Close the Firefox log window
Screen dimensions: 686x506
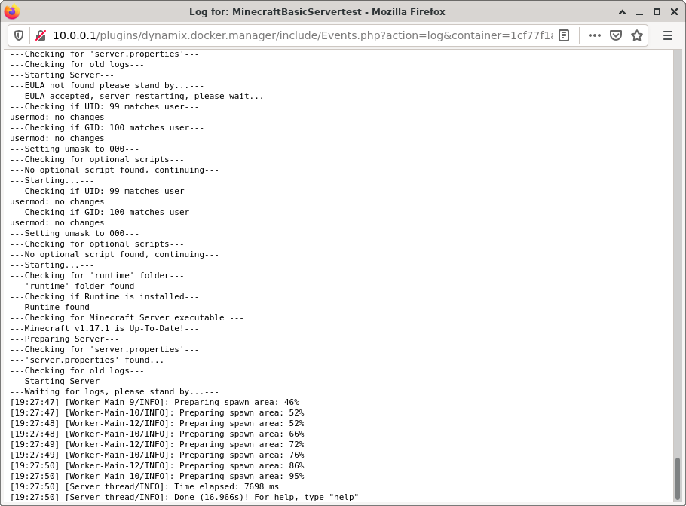(674, 12)
